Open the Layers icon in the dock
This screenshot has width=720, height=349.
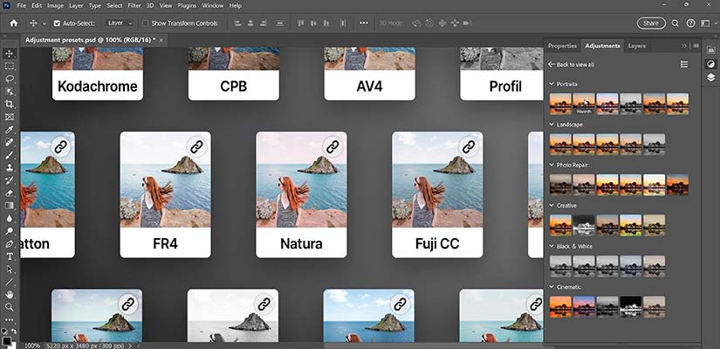tap(710, 77)
